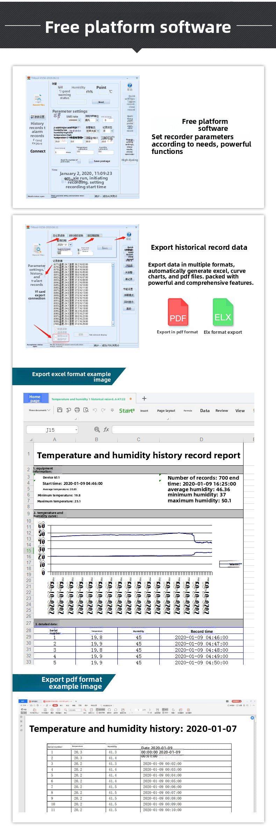Tick the fast read checkbox above save excel
The image size is (276, 827).
click(x=55, y=329)
